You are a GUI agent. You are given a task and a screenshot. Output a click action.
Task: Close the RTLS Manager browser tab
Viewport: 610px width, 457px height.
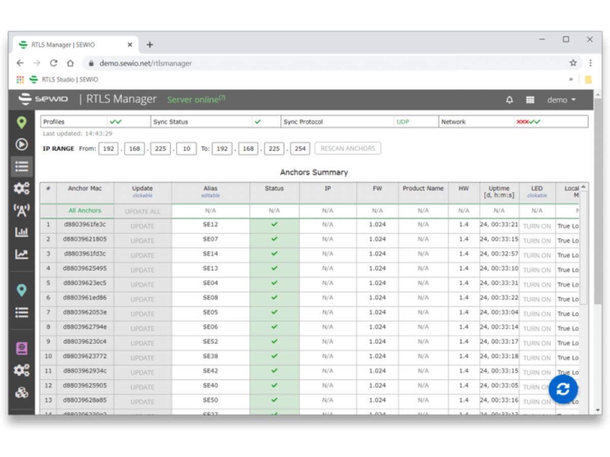click(x=130, y=45)
